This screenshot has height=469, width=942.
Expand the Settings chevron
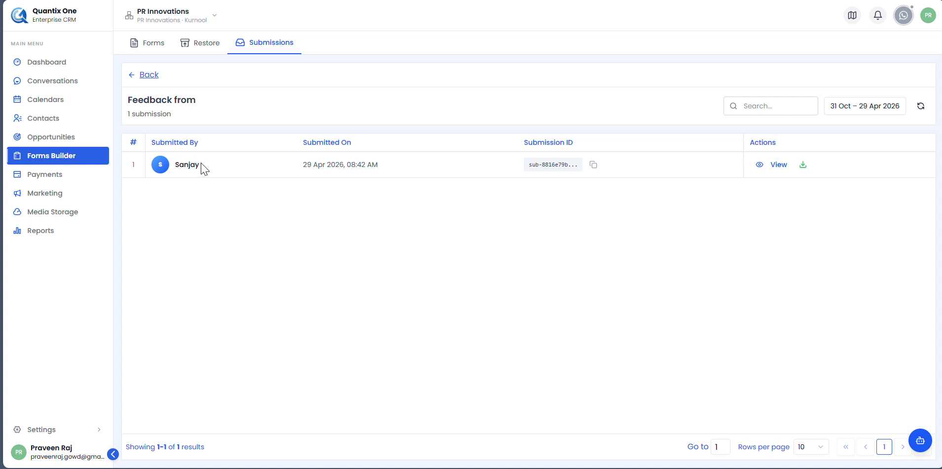99,430
